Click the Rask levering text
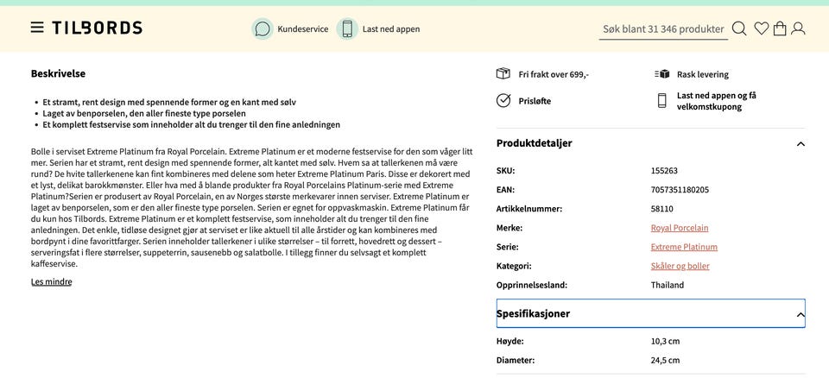The image size is (829, 378). (703, 74)
